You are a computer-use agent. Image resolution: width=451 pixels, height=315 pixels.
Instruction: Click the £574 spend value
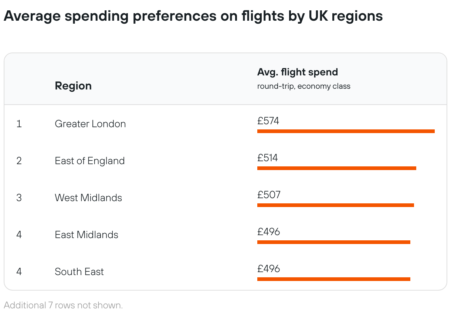[x=268, y=121]
